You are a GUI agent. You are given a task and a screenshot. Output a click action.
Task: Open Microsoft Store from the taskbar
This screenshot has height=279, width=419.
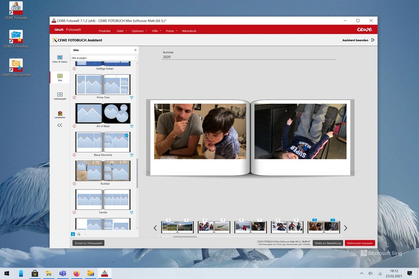click(35, 274)
